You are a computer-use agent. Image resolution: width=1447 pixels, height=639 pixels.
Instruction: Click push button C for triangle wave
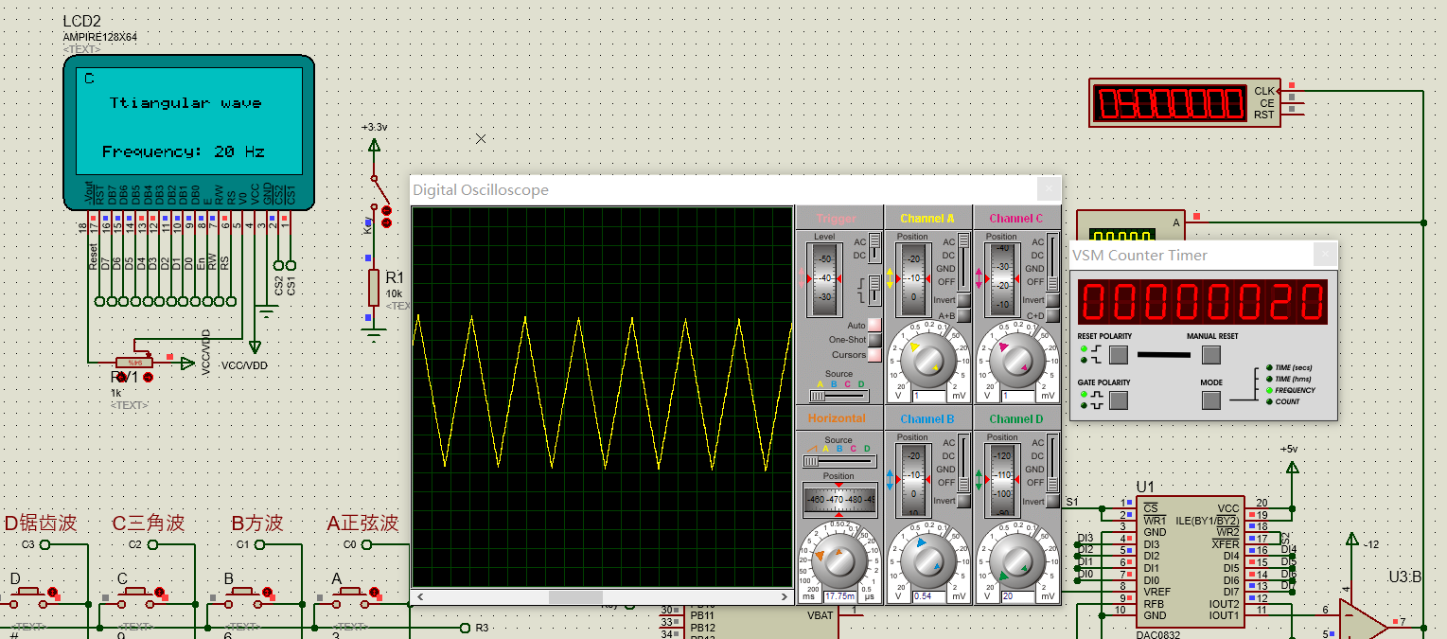(134, 594)
